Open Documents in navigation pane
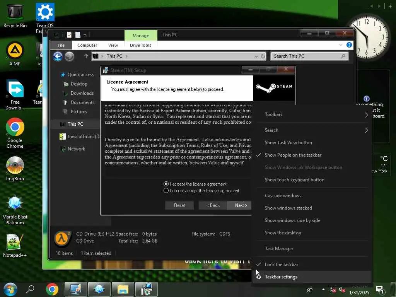The width and height of the screenshot is (396, 297). 79,102
